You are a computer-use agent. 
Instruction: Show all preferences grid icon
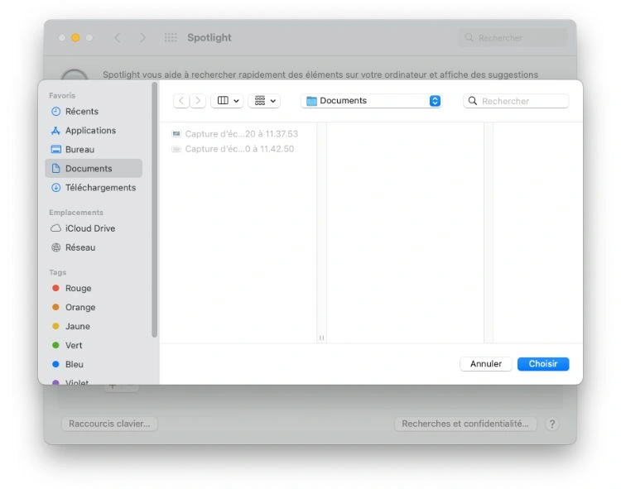click(171, 37)
